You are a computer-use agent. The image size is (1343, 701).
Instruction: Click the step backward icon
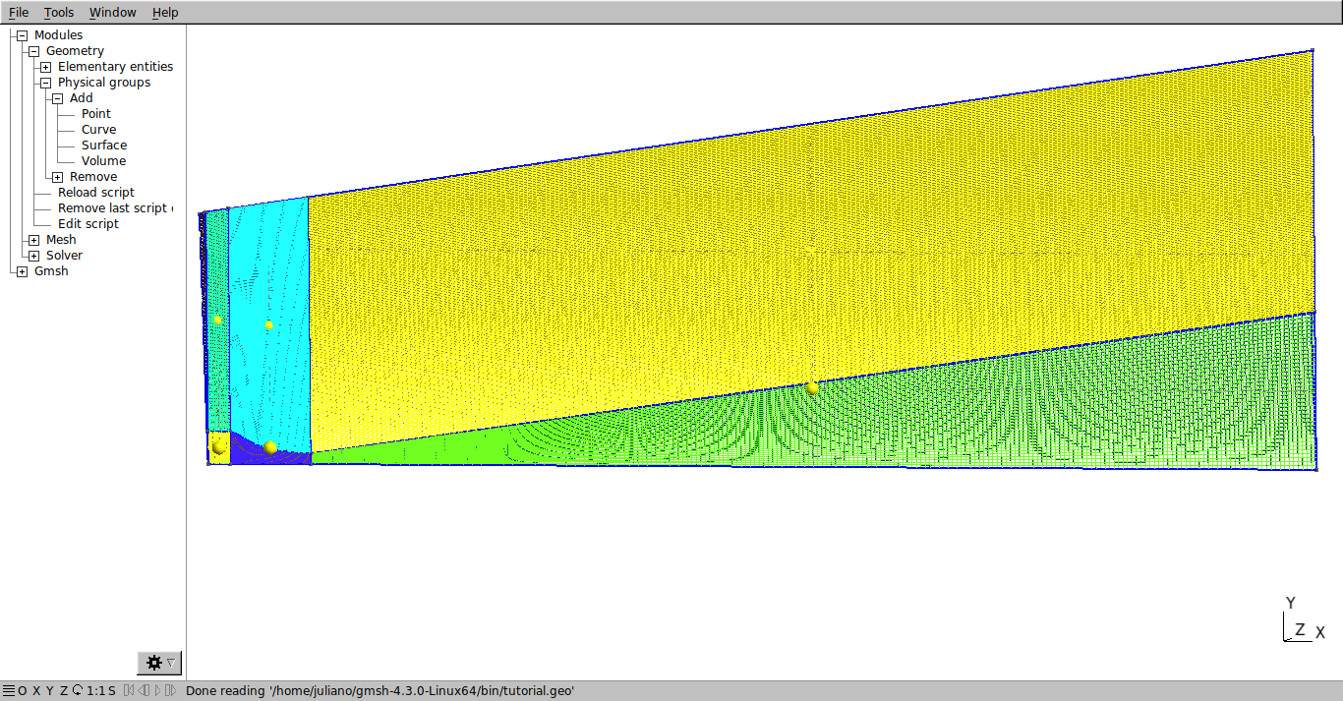click(x=143, y=691)
